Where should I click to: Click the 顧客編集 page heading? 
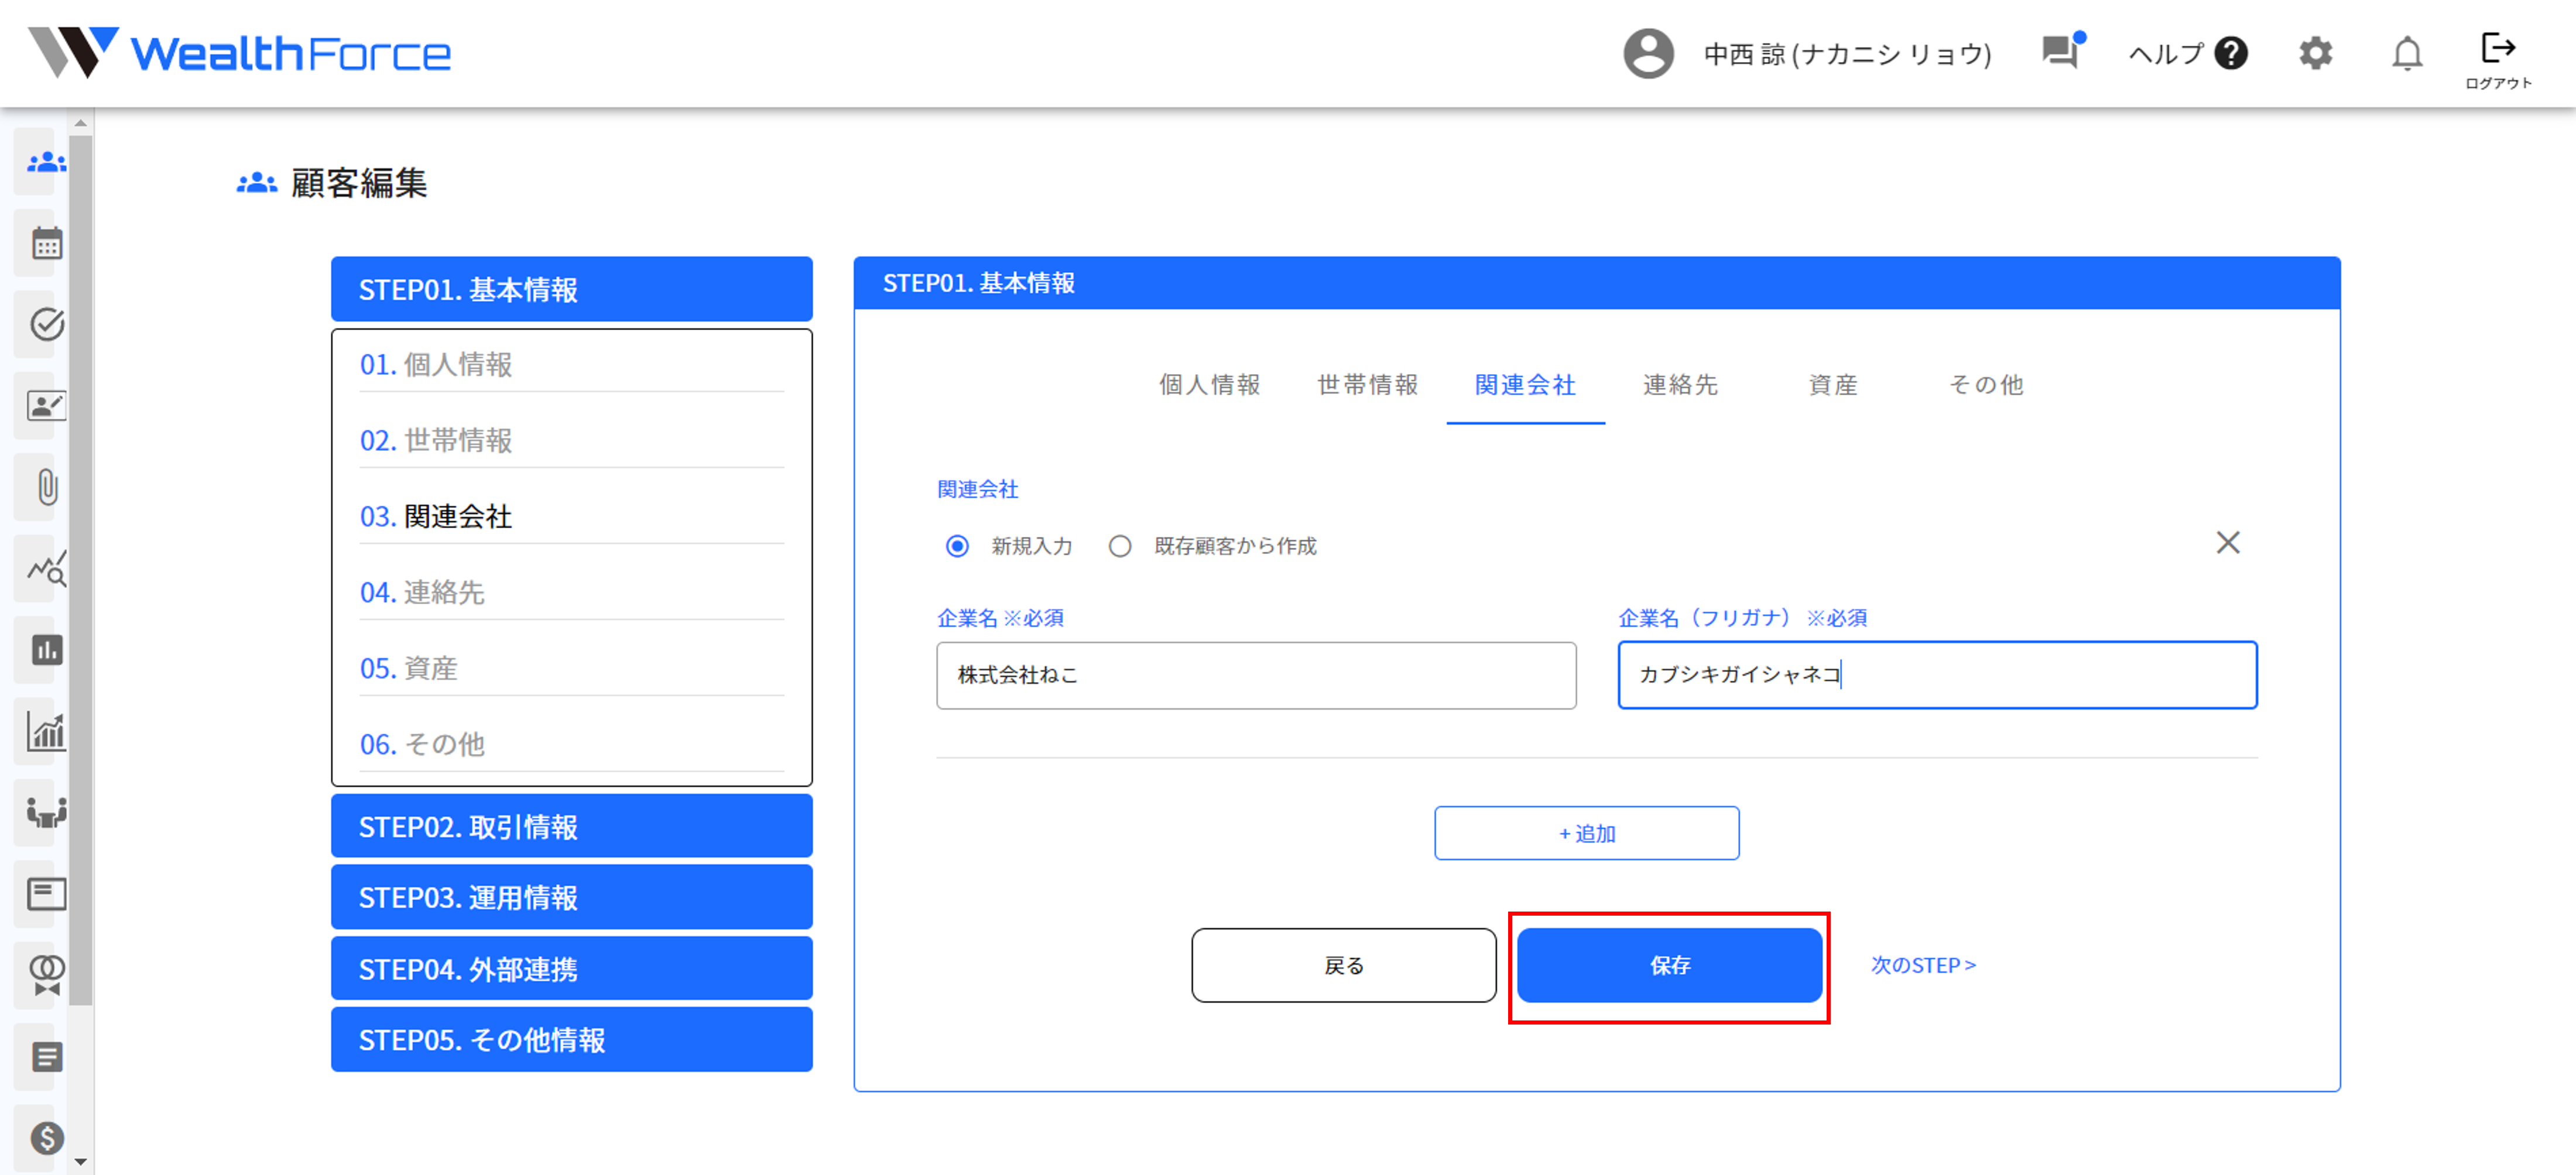click(358, 183)
